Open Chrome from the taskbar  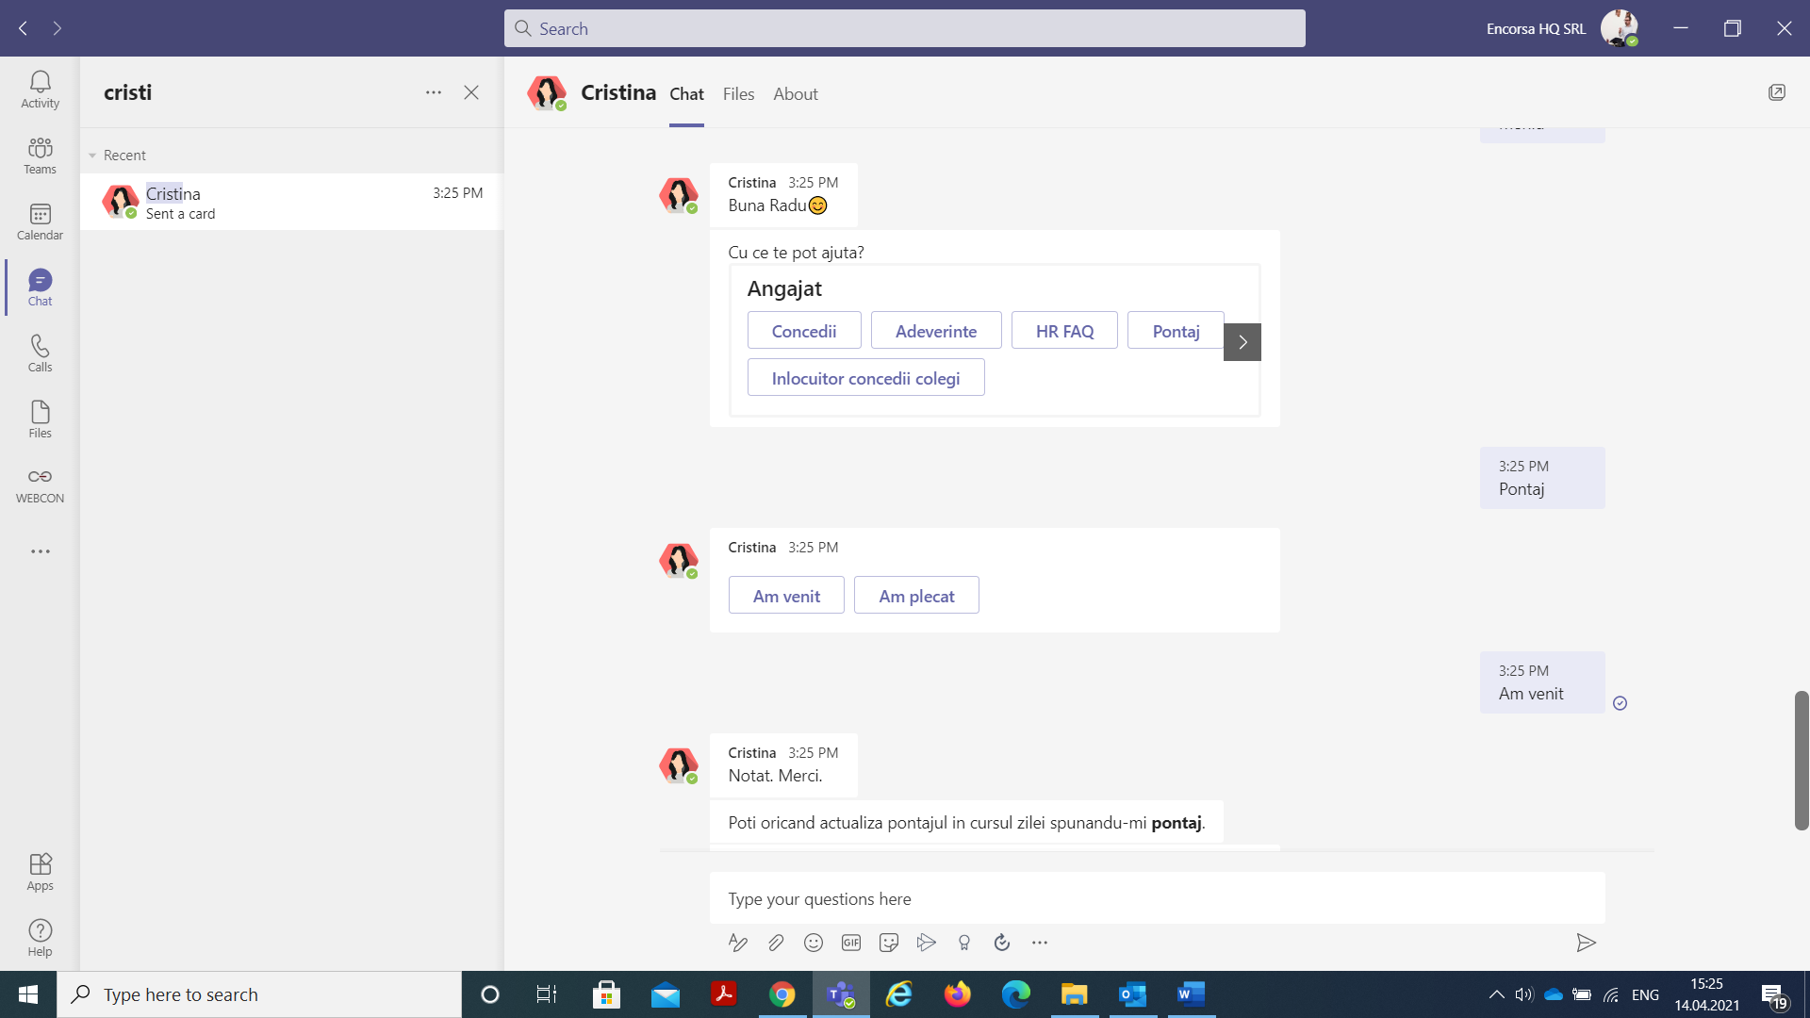(782, 994)
